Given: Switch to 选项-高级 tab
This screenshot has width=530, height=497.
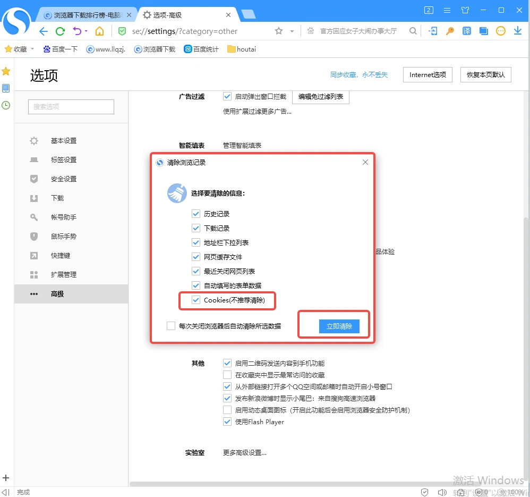Looking at the screenshot, I should 187,15.
